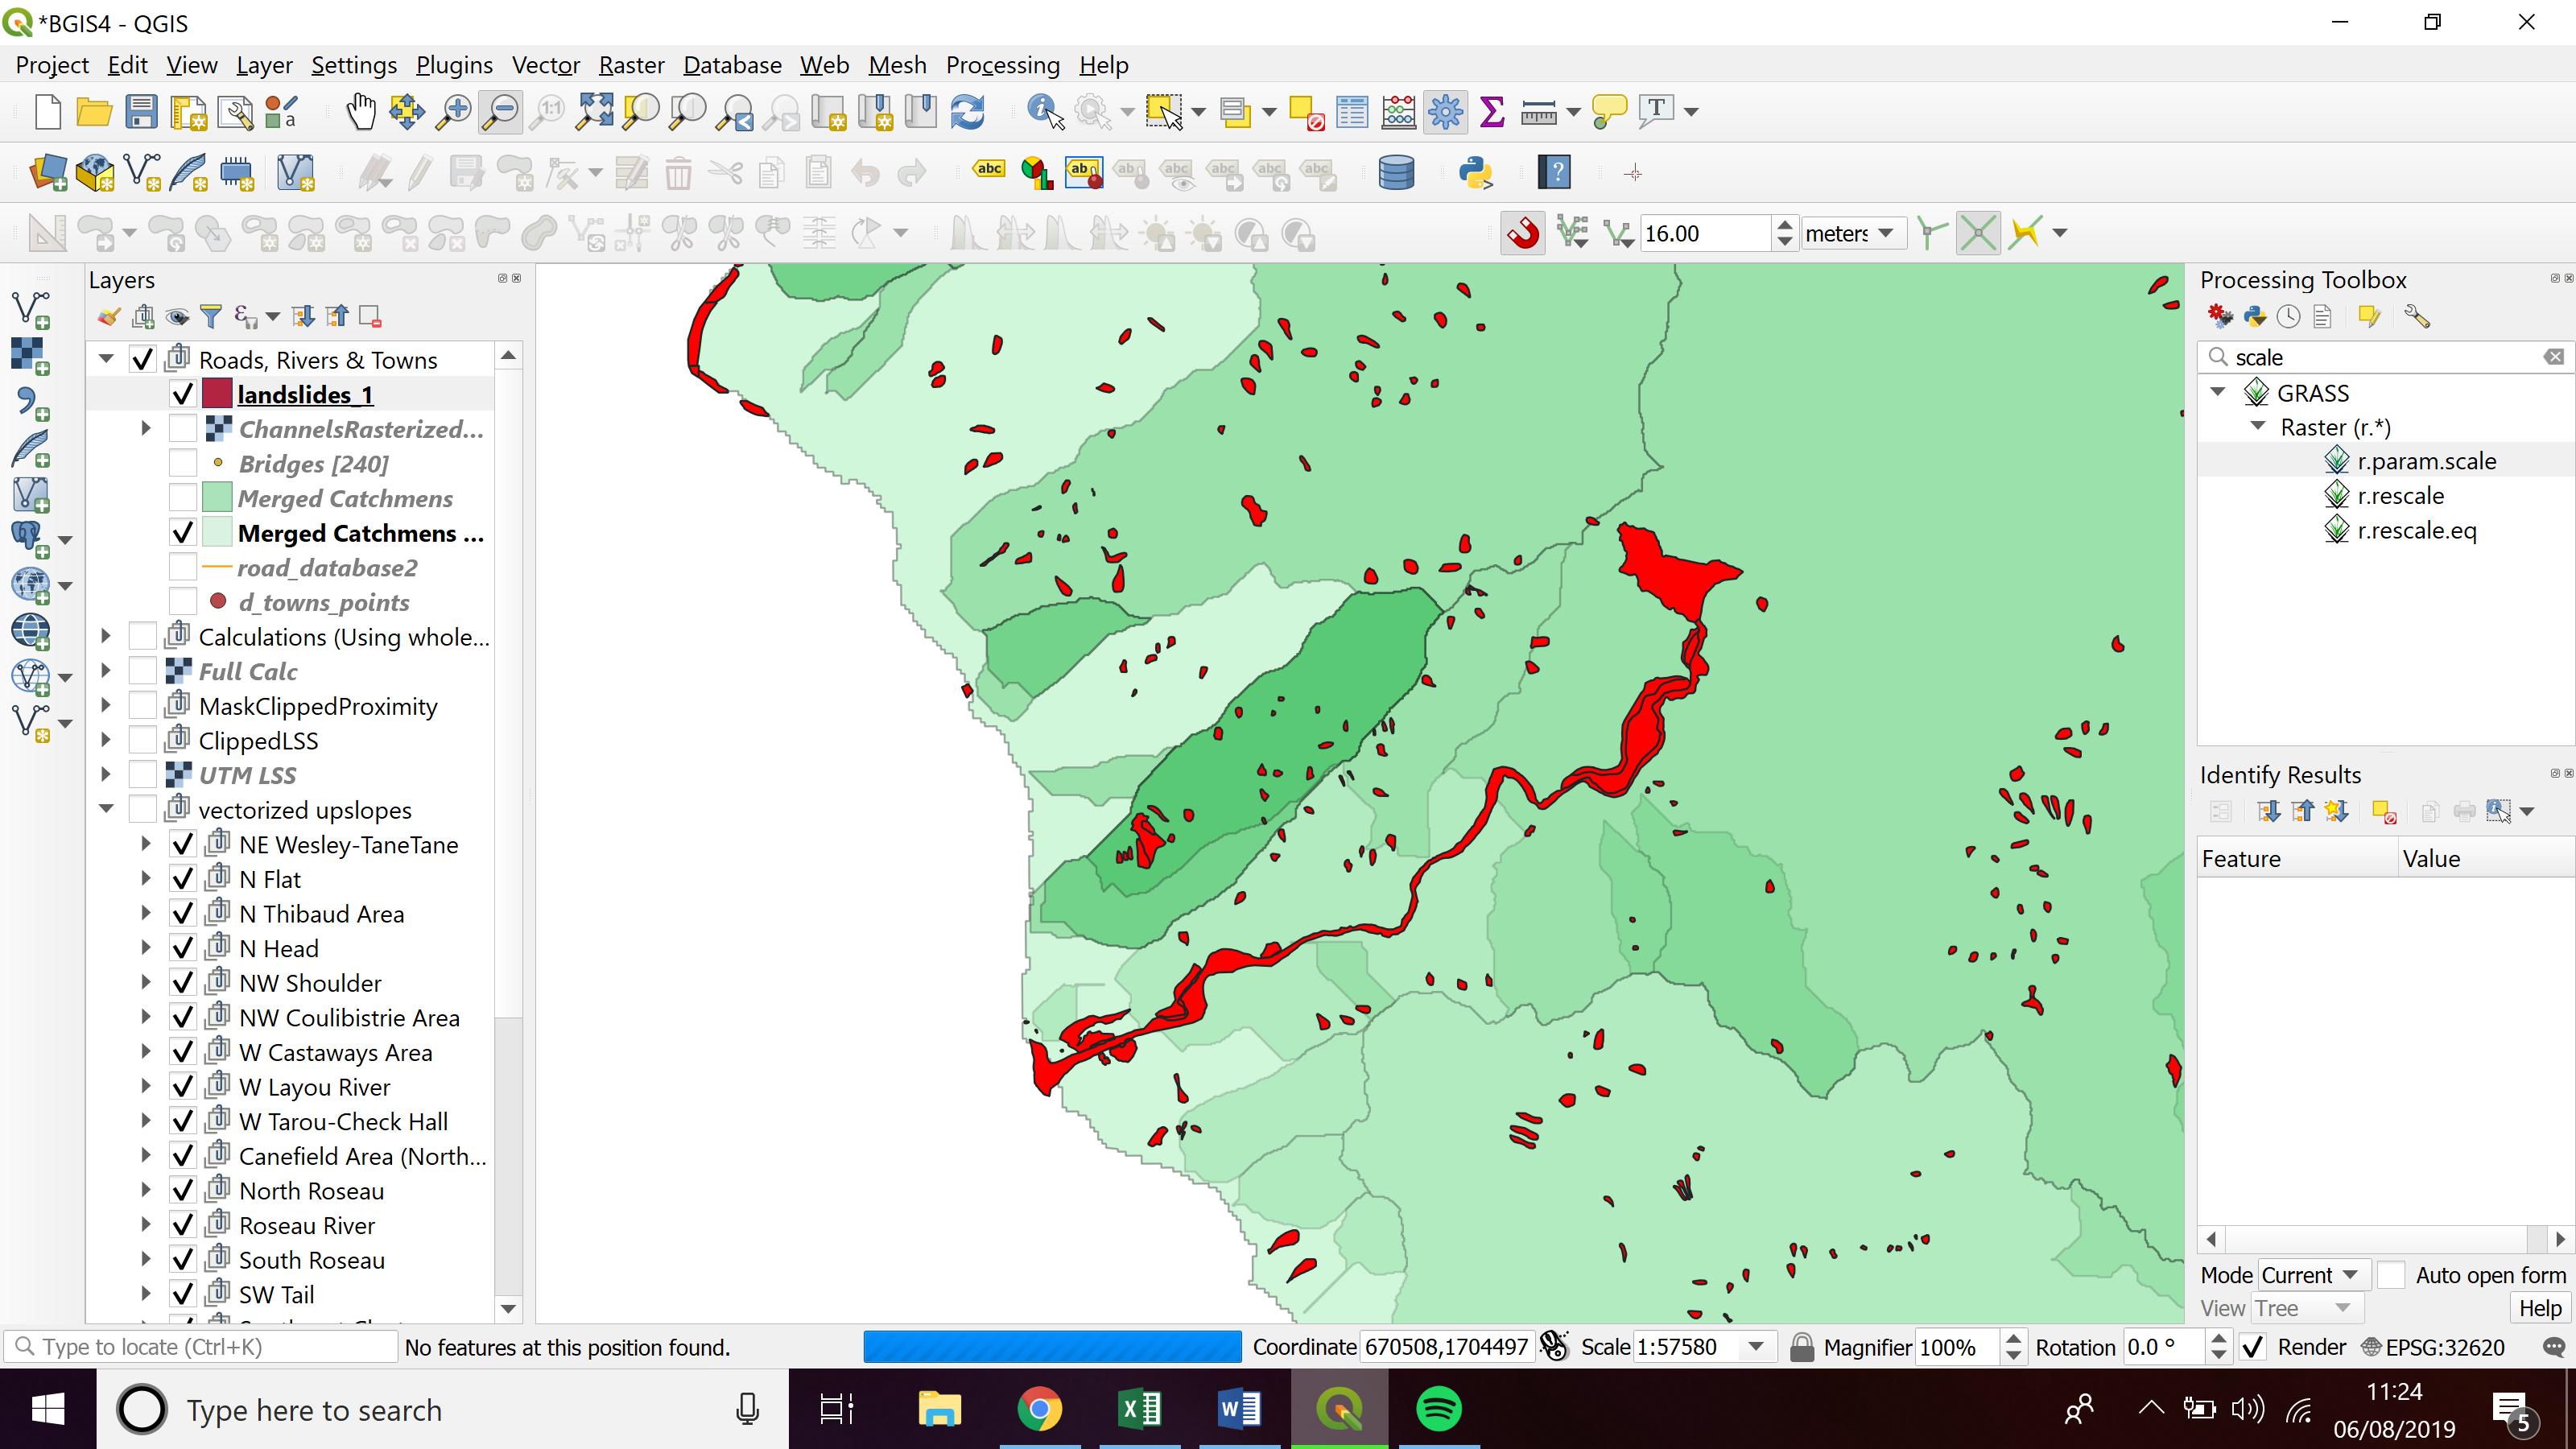Click the Help question mark toolbar icon
This screenshot has height=1449, width=2576.
[1555, 173]
